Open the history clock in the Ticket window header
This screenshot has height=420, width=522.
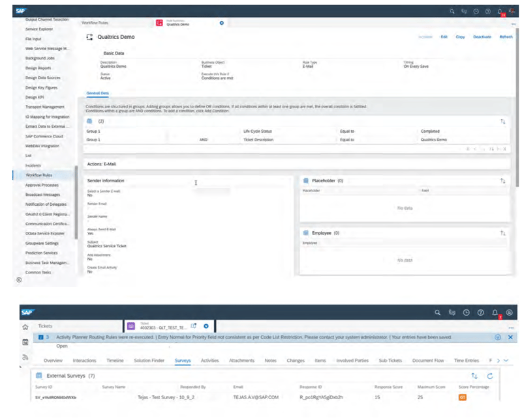coord(466,313)
